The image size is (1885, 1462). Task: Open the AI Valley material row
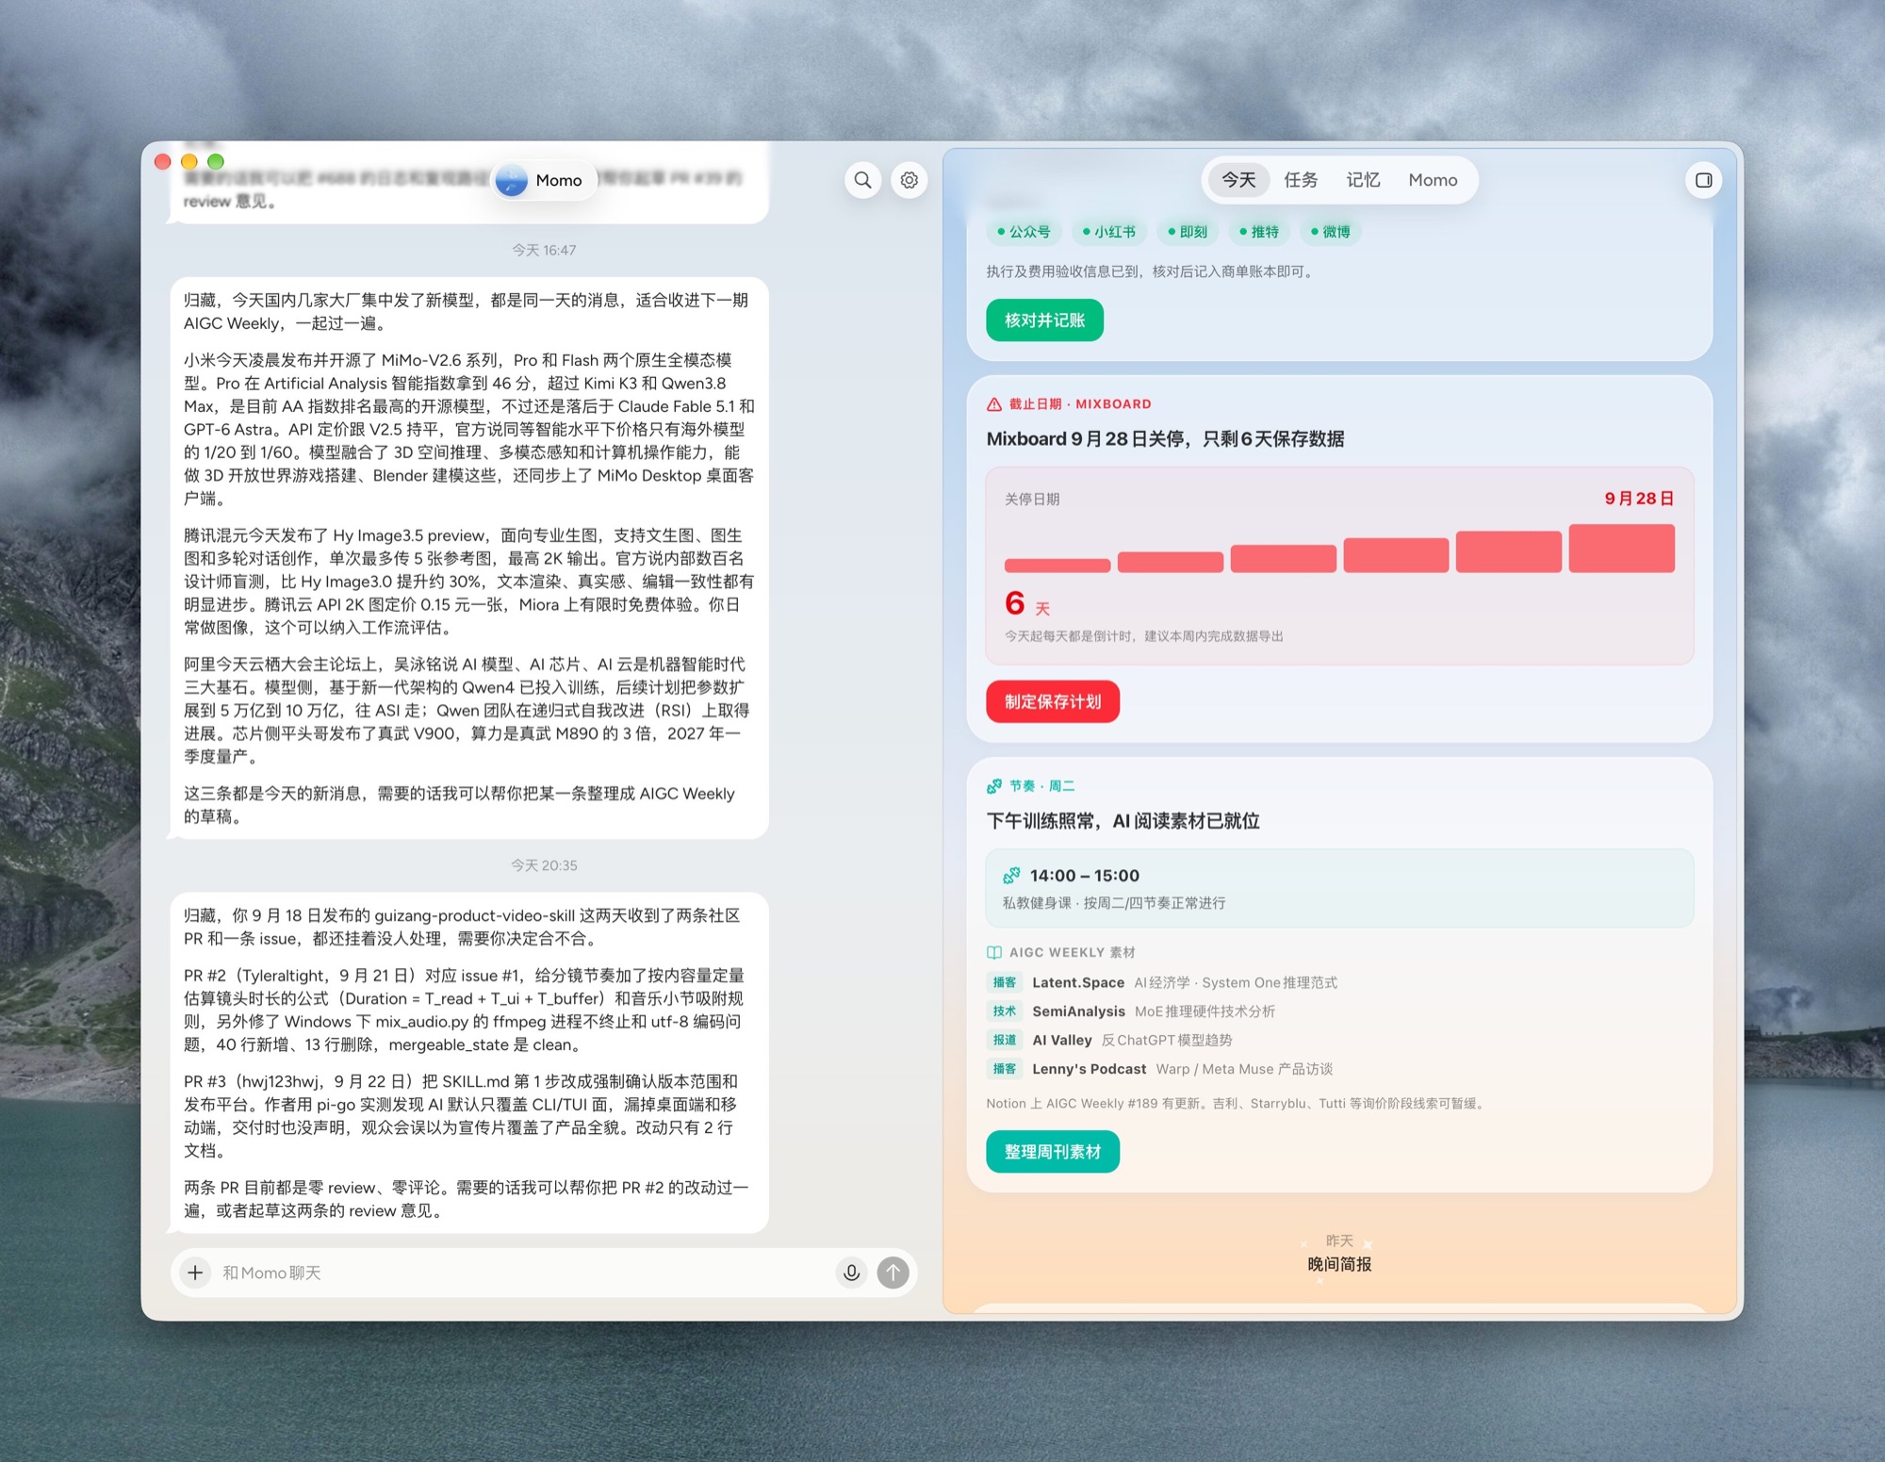pyautogui.click(x=1339, y=1040)
